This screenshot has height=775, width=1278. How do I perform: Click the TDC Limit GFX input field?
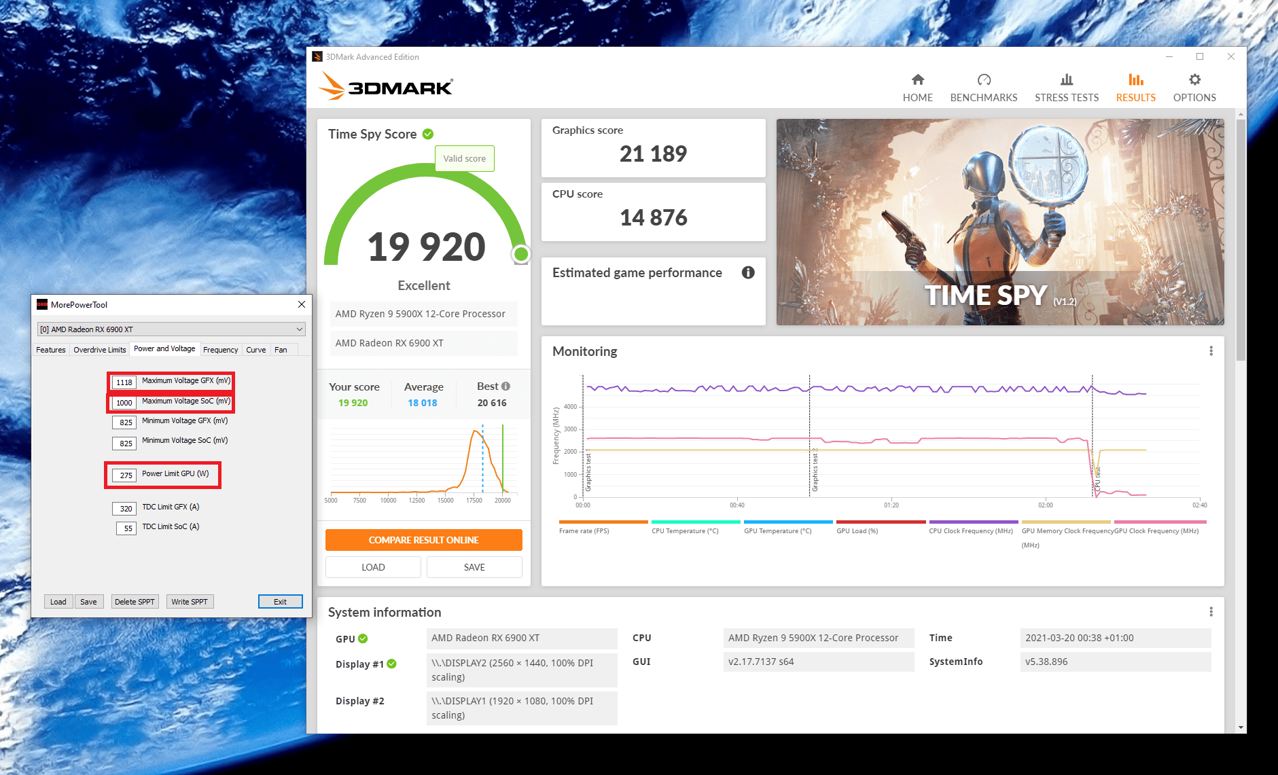124,509
